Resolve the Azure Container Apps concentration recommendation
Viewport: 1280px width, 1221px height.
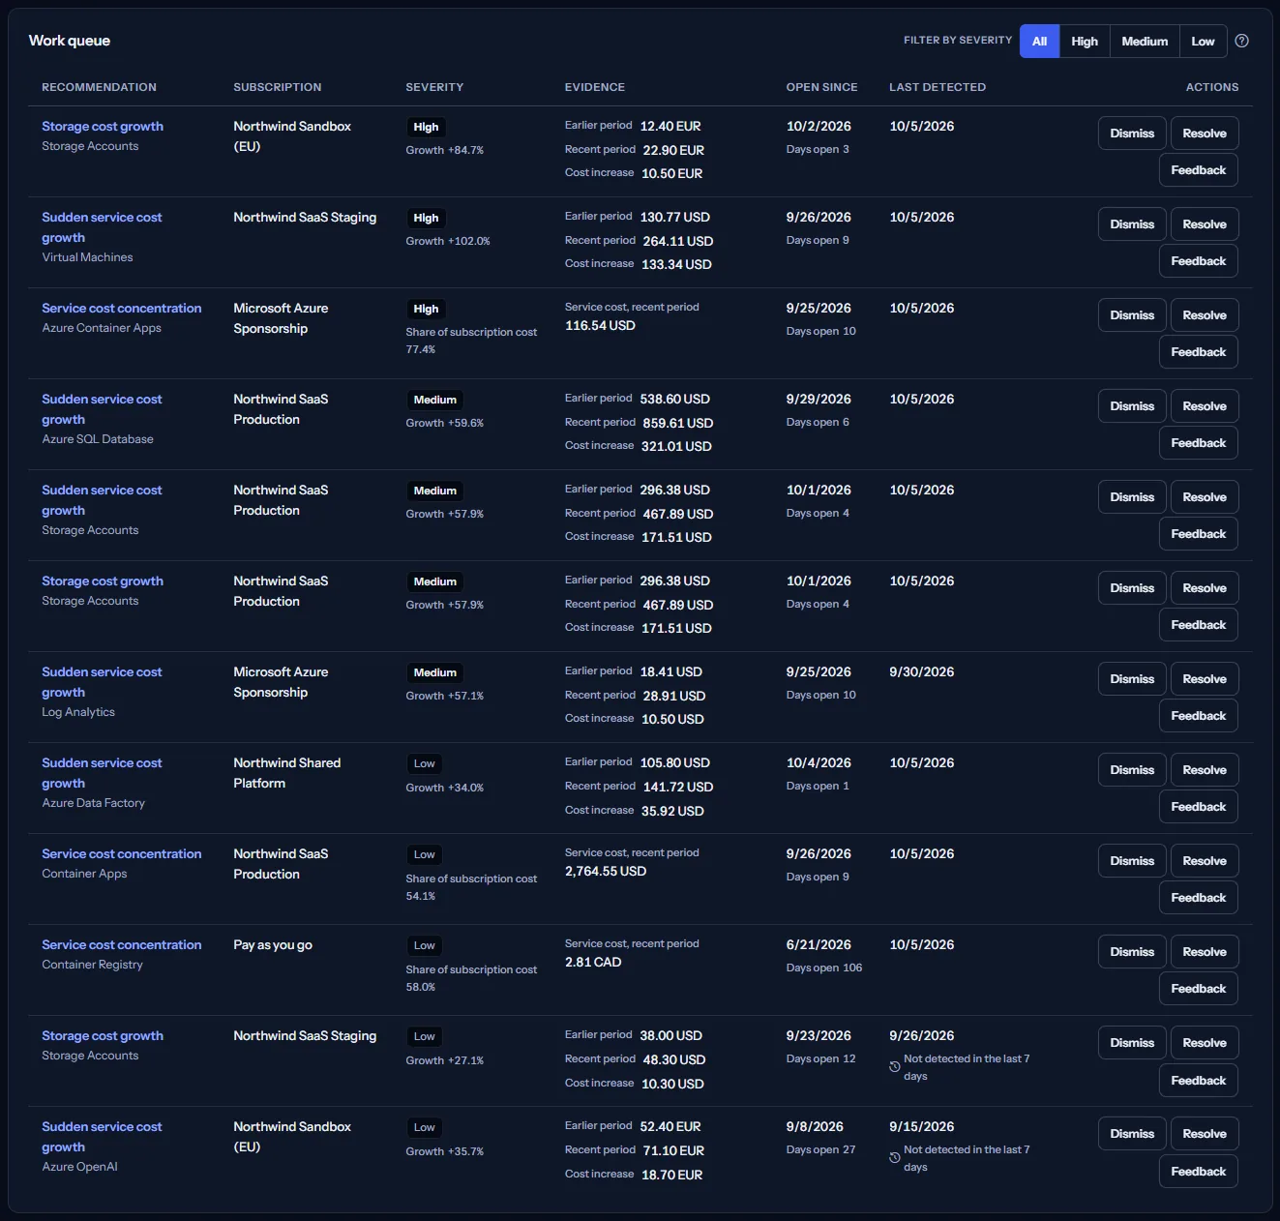click(1205, 315)
